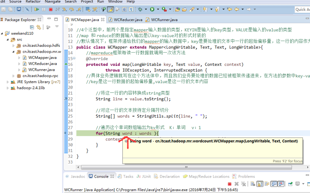
Task: Click the editor horizontal scrollbar
Action: click(186, 167)
